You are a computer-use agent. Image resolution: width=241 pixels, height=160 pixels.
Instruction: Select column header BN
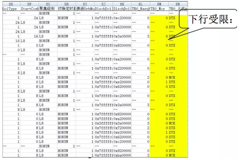[178, 4]
